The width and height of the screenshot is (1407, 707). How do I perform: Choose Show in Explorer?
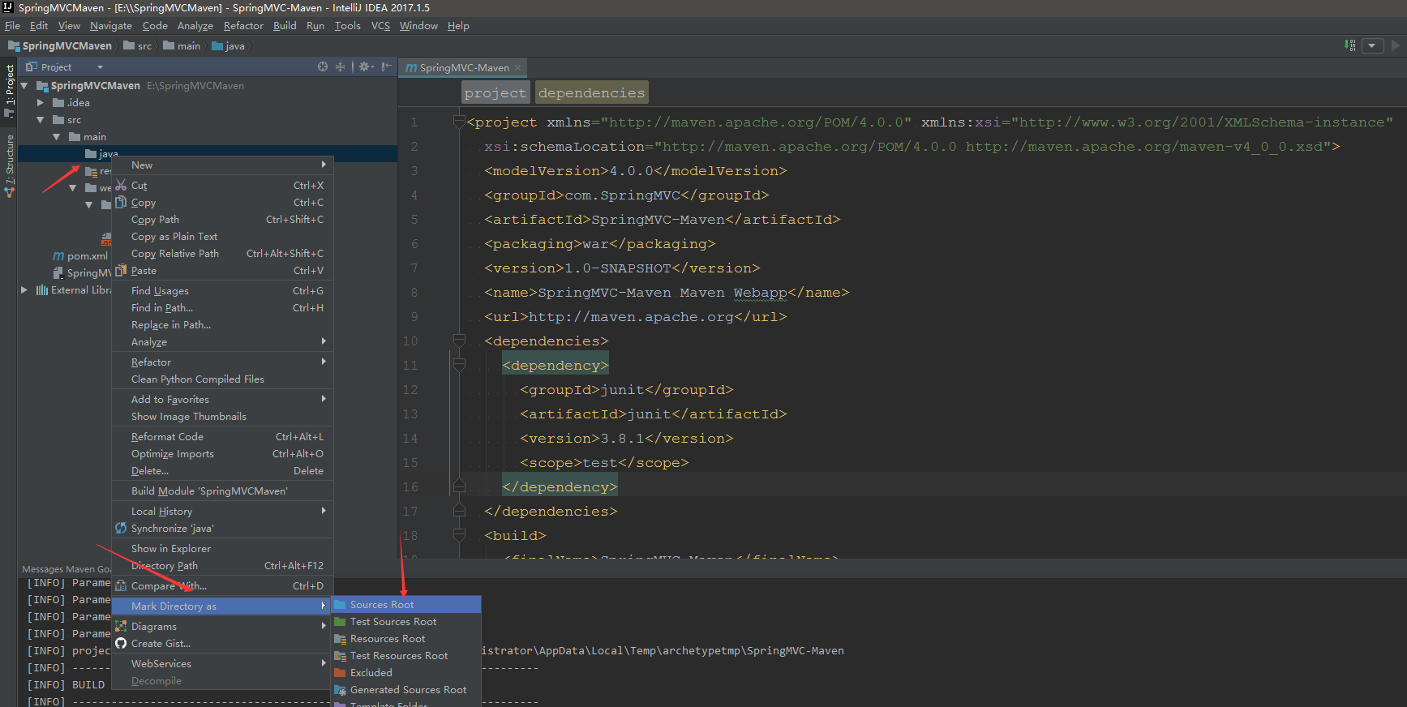click(222, 548)
